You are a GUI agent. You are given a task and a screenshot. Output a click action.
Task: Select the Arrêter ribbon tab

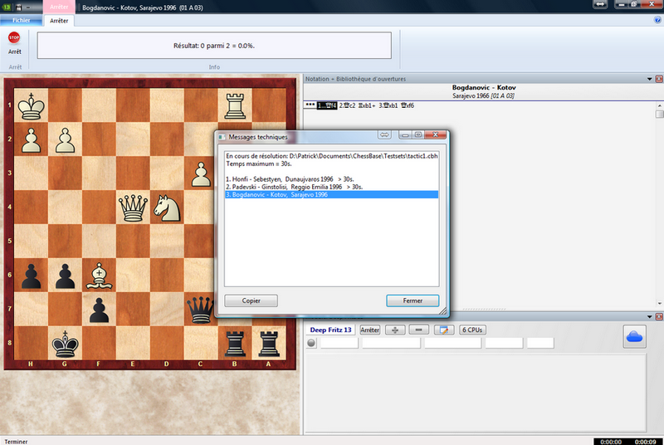pyautogui.click(x=59, y=21)
